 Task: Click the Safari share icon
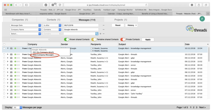199,5
